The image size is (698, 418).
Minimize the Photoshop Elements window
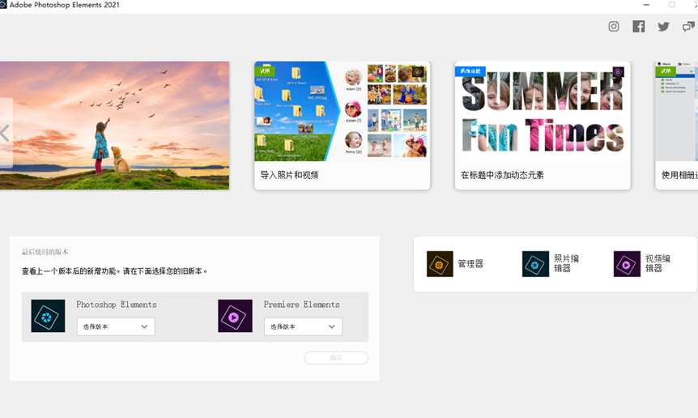(x=646, y=5)
